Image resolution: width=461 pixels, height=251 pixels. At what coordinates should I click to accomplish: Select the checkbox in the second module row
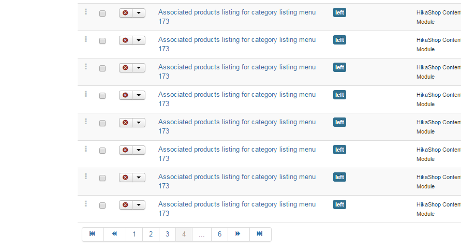click(102, 41)
